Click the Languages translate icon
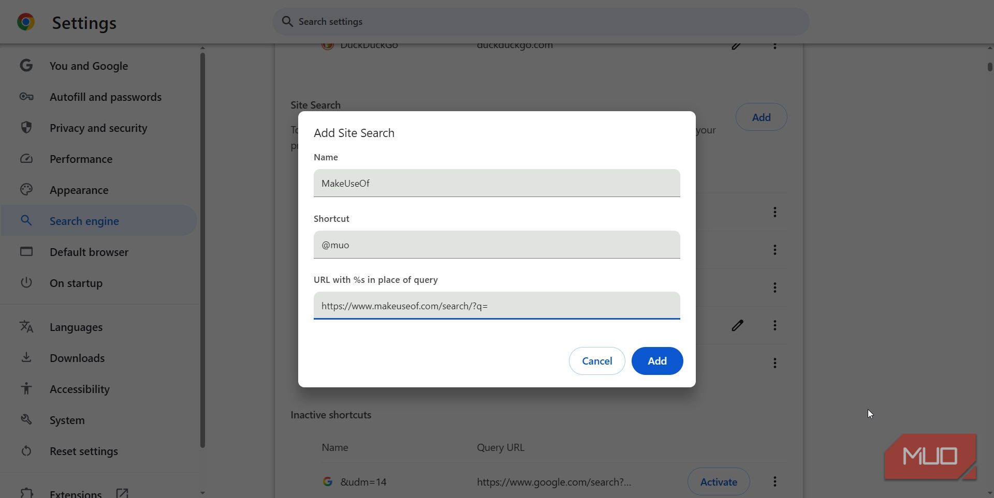This screenshot has height=498, width=994. tap(26, 327)
